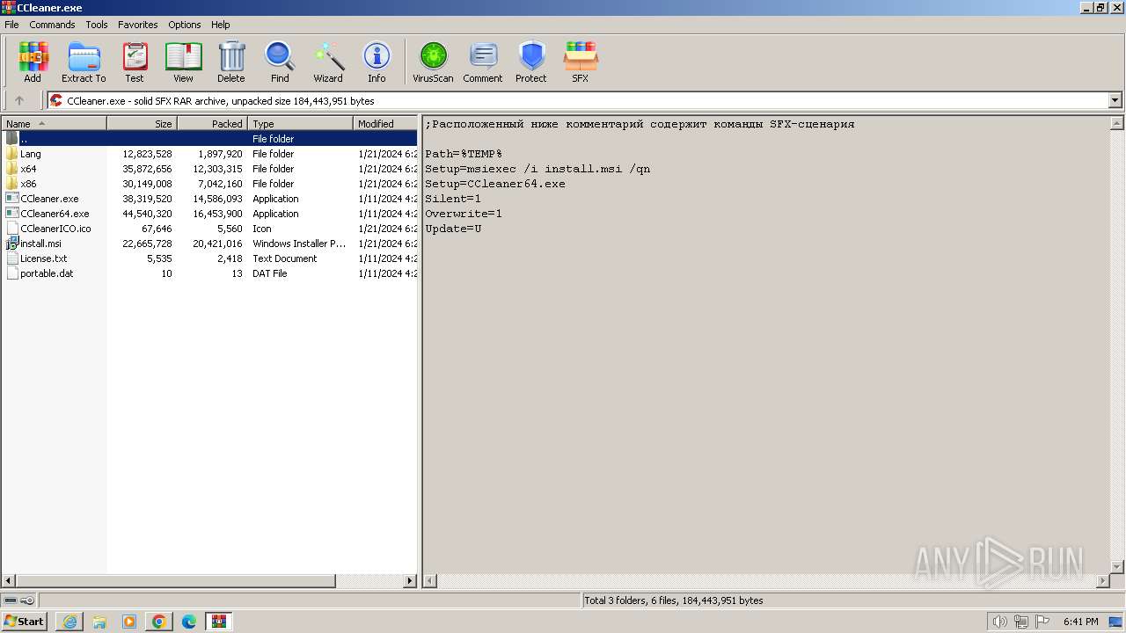
Task: Click the Delete trash can icon
Action: tap(231, 62)
